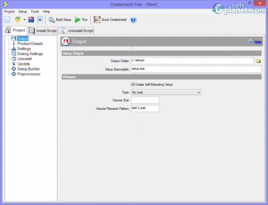Viewport: 268px width, 205px height.
Task: Open the Tools menu
Action: pos(35,11)
